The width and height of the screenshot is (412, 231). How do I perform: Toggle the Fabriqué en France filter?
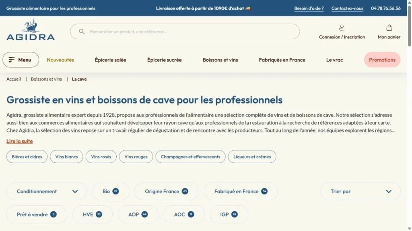[x=241, y=191]
